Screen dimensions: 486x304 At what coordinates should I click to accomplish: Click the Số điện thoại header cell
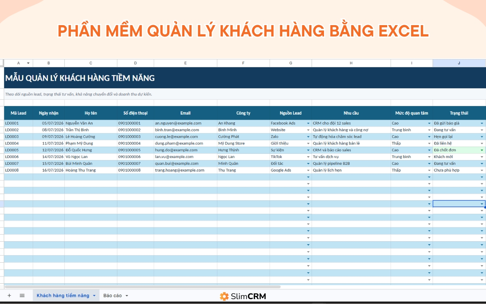point(136,113)
